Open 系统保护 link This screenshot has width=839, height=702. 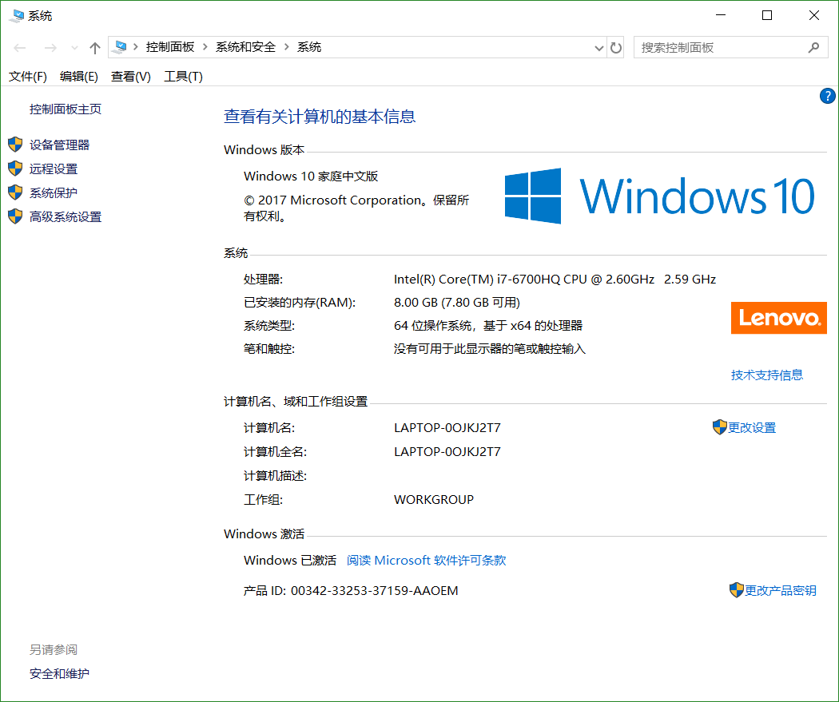point(54,193)
